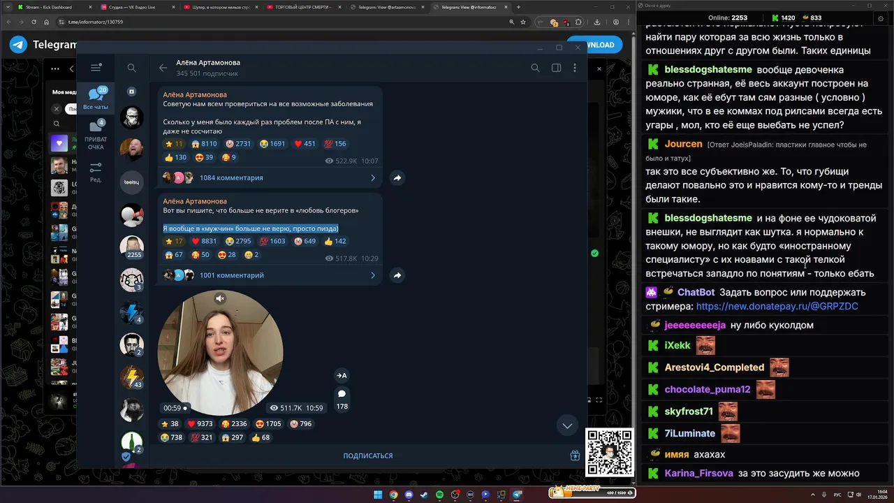Click the thumbs-up reaction 130

[175, 157]
